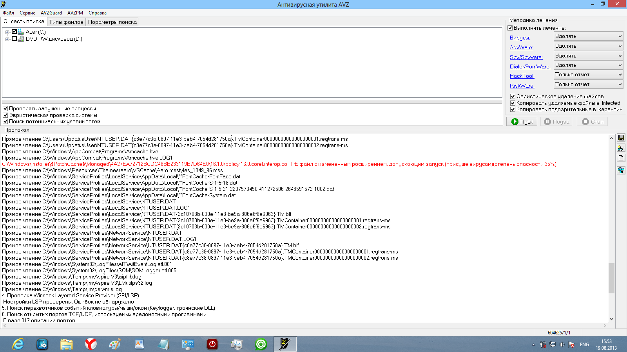This screenshot has width=627, height=352.
Task: Start the scan with Пуск button
Action: pos(522,122)
